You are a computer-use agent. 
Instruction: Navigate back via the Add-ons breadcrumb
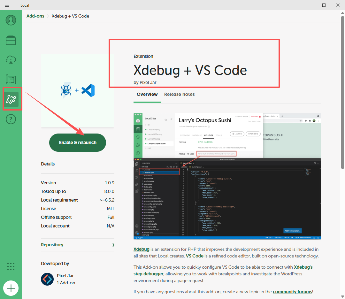(35, 16)
